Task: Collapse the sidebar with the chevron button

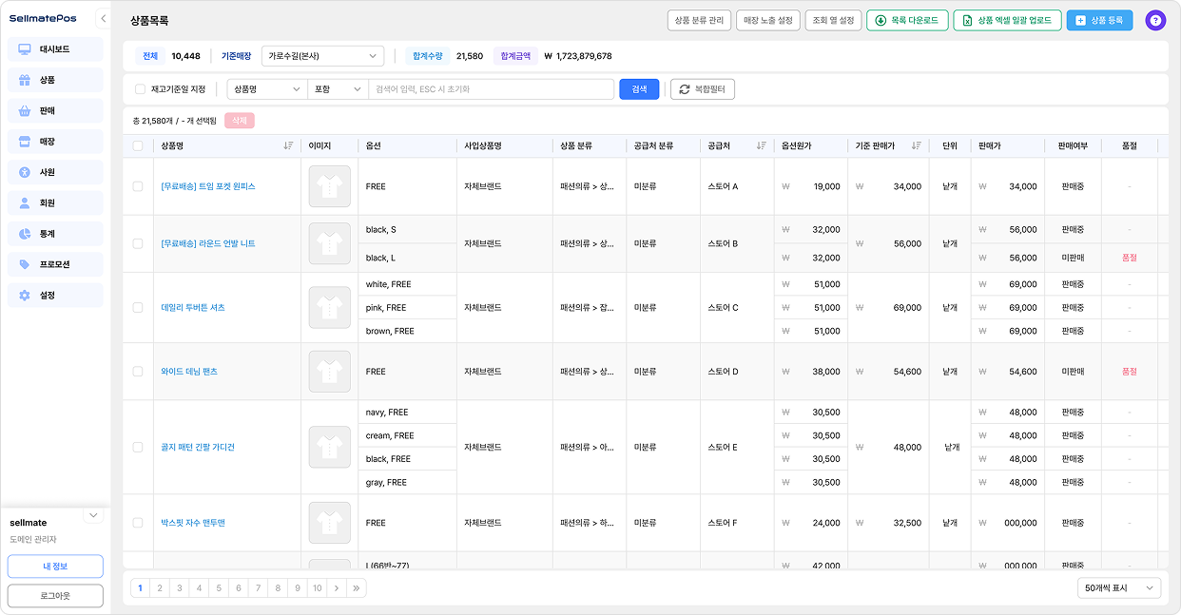Action: point(103,19)
